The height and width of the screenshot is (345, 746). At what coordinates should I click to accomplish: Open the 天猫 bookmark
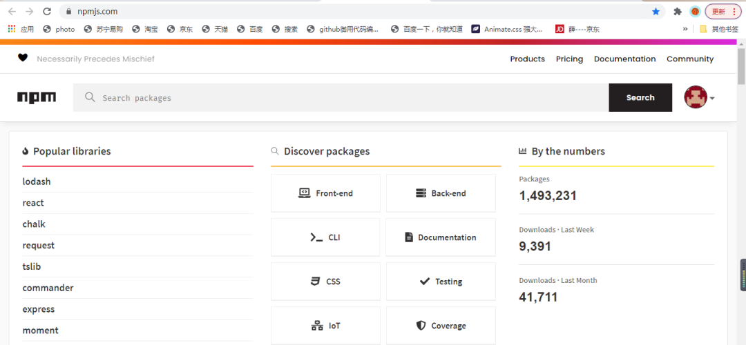pyautogui.click(x=215, y=29)
